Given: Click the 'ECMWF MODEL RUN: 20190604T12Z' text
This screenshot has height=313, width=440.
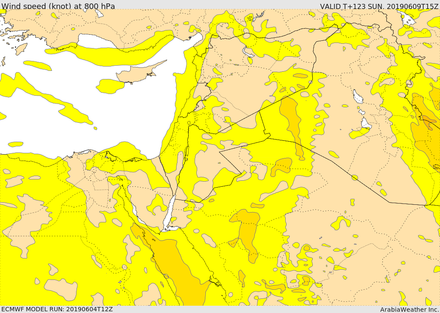Looking at the screenshot, I should click(x=57, y=310).
